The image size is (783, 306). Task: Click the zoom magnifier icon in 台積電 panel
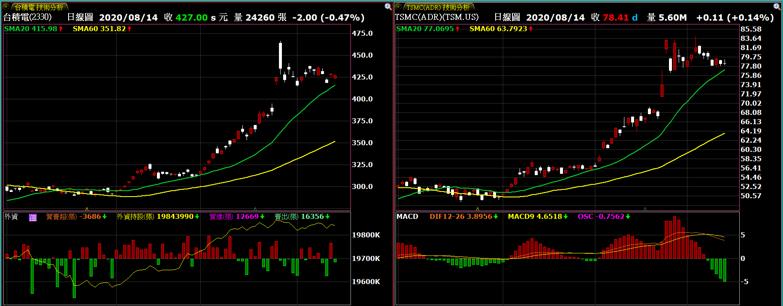(388, 6)
